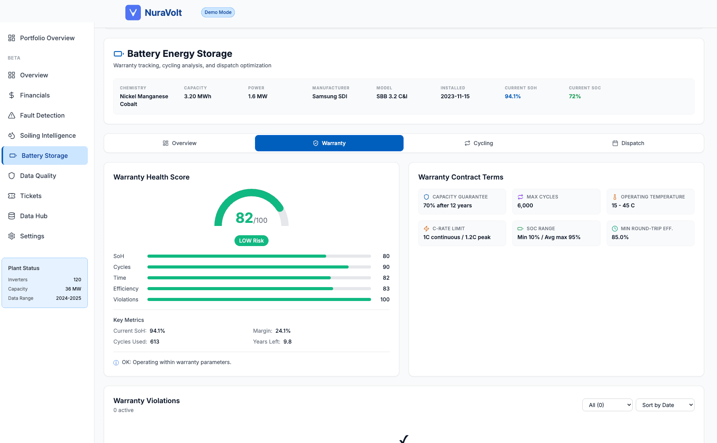
Task: Click the calendar icon on Dispatch tab
Action: 615,143
